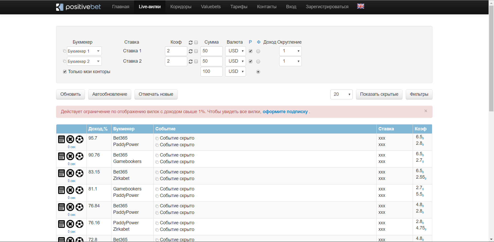
Task: Click cross circle icon in 81.1 row
Action: [x=70, y=190]
